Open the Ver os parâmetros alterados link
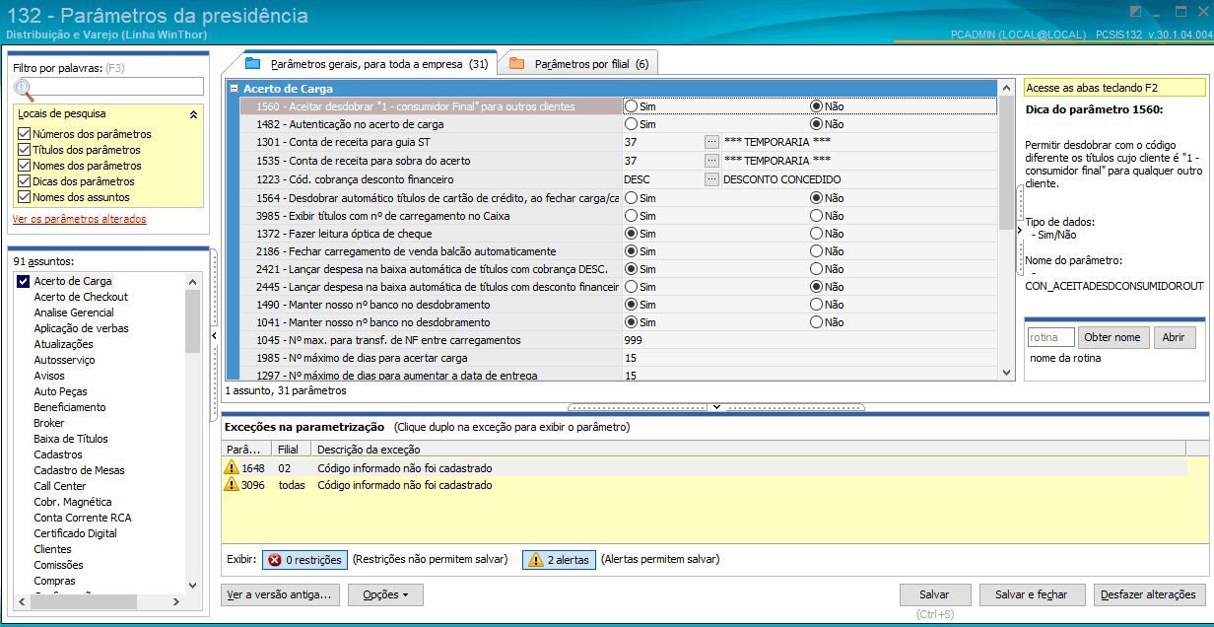Screen dimensions: 1214x627 [x=80, y=219]
